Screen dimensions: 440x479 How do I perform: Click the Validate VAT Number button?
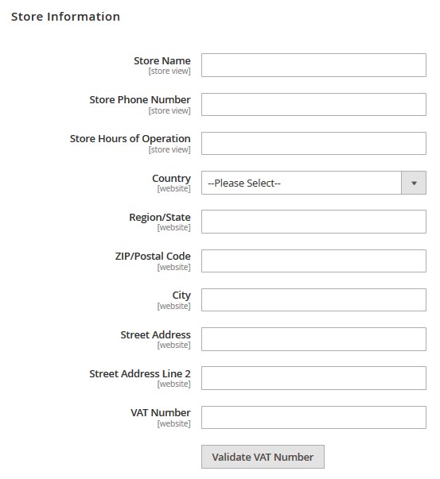click(x=263, y=457)
